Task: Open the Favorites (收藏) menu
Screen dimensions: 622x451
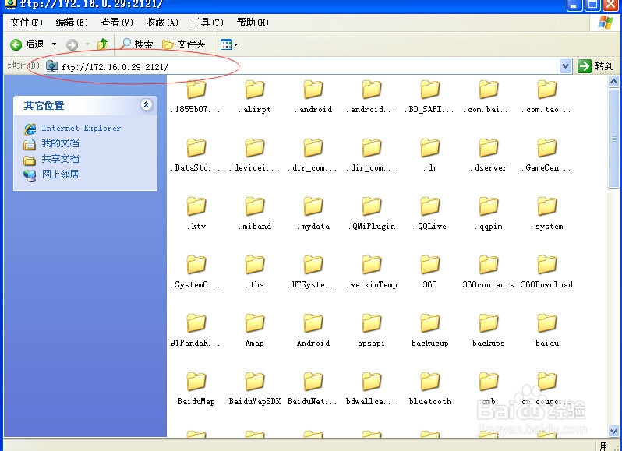Action: (x=162, y=23)
